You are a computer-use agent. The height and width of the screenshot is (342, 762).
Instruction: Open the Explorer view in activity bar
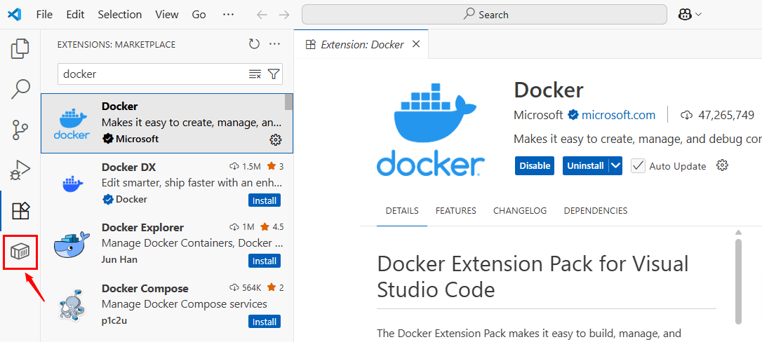(x=20, y=49)
